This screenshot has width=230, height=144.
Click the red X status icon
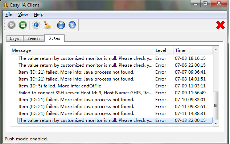click(x=221, y=25)
